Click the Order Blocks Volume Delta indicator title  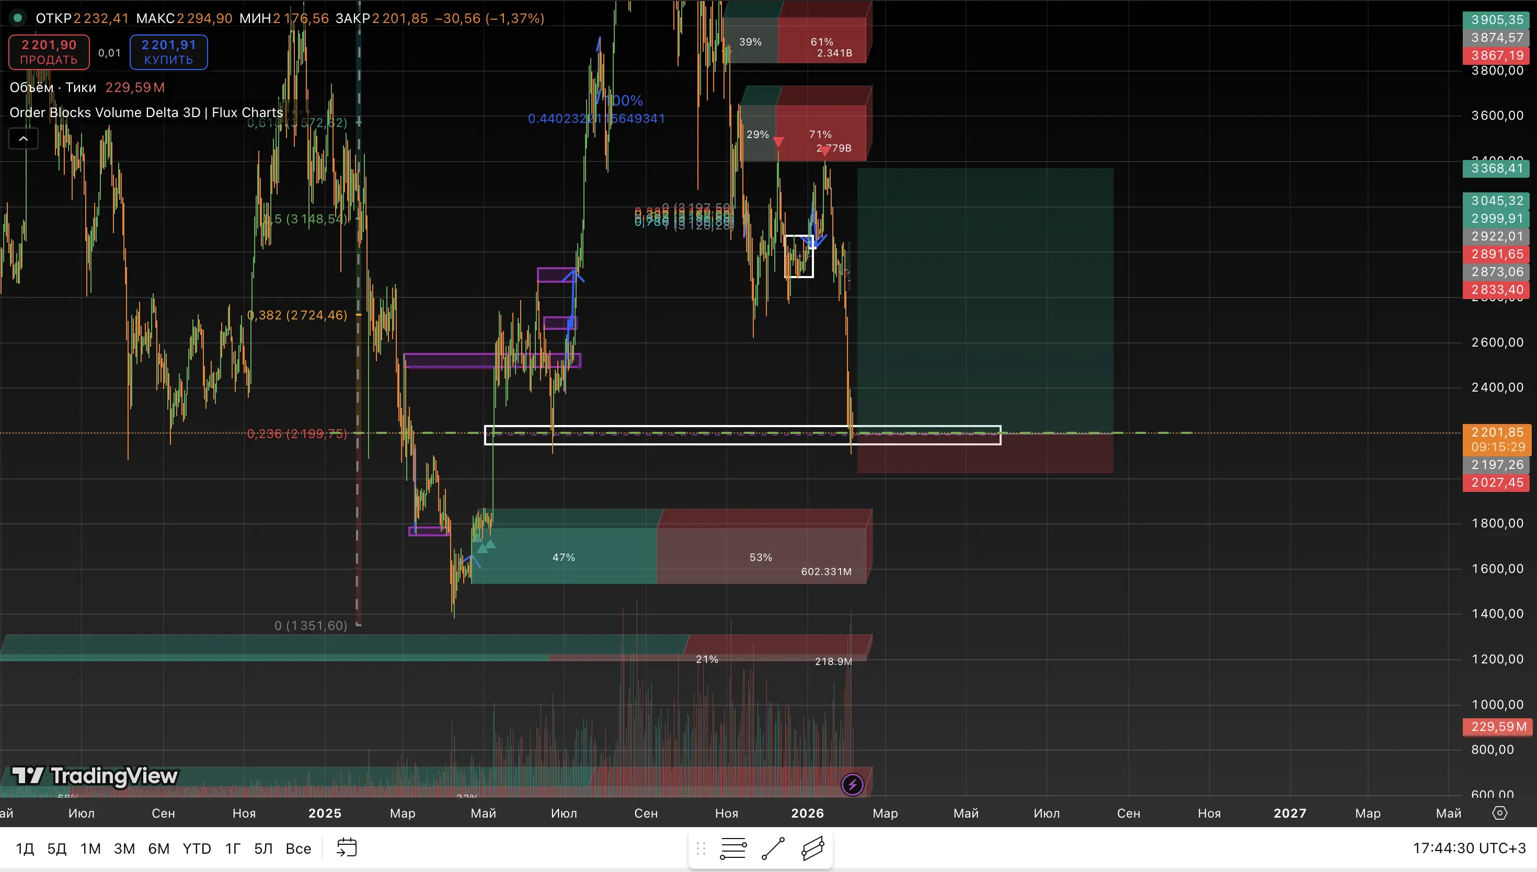coord(146,112)
